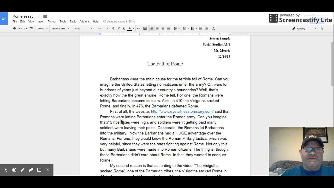This screenshot has width=334, height=188.
Task: Click the Insert link chain icon
Action: point(139,28)
